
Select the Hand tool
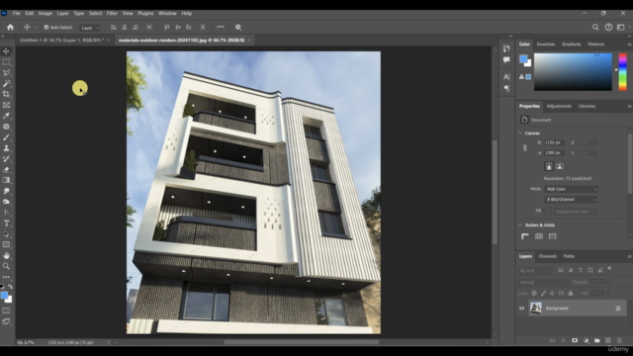pyautogui.click(x=6, y=255)
